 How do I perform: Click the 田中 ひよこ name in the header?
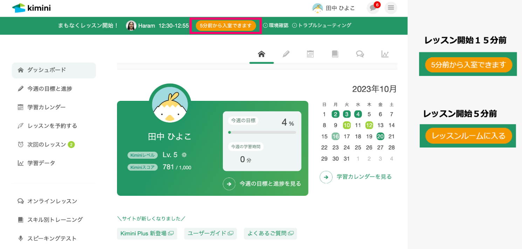coord(340,8)
